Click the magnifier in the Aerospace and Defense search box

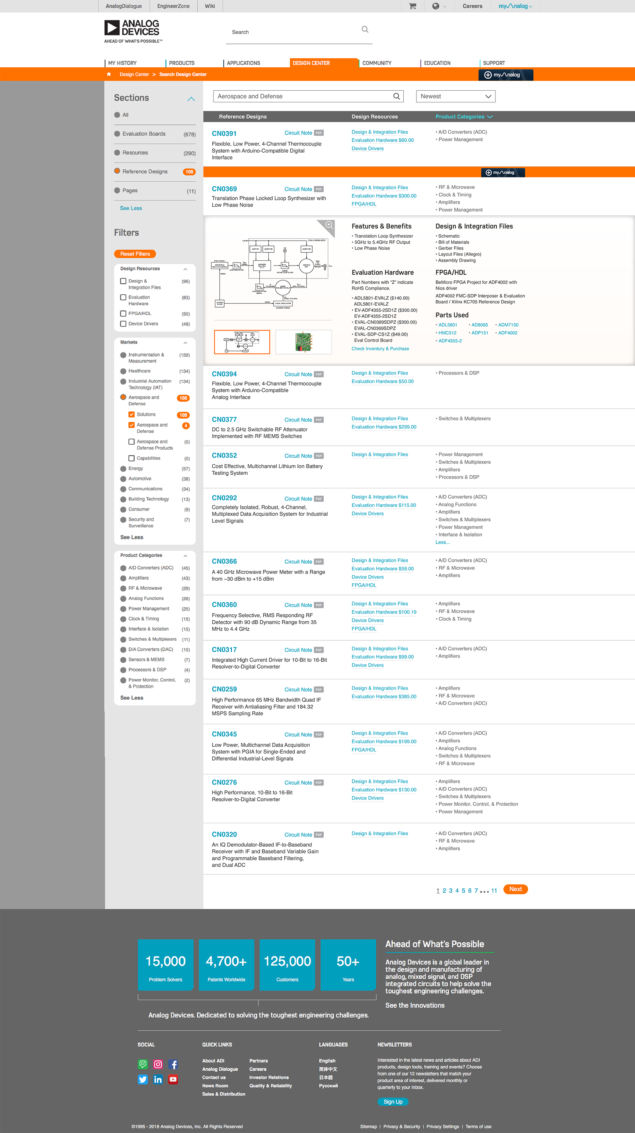(396, 96)
